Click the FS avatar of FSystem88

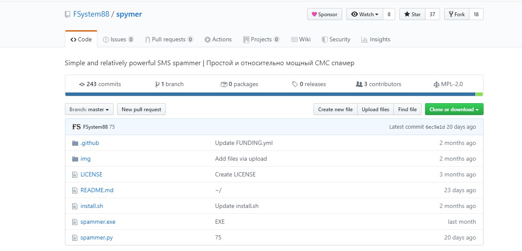pyautogui.click(x=76, y=127)
